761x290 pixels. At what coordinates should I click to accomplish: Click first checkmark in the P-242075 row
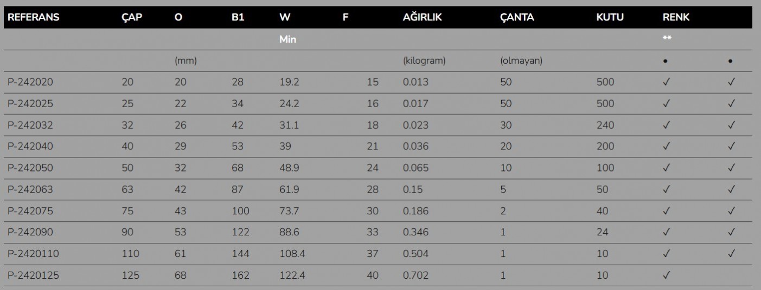pos(666,211)
